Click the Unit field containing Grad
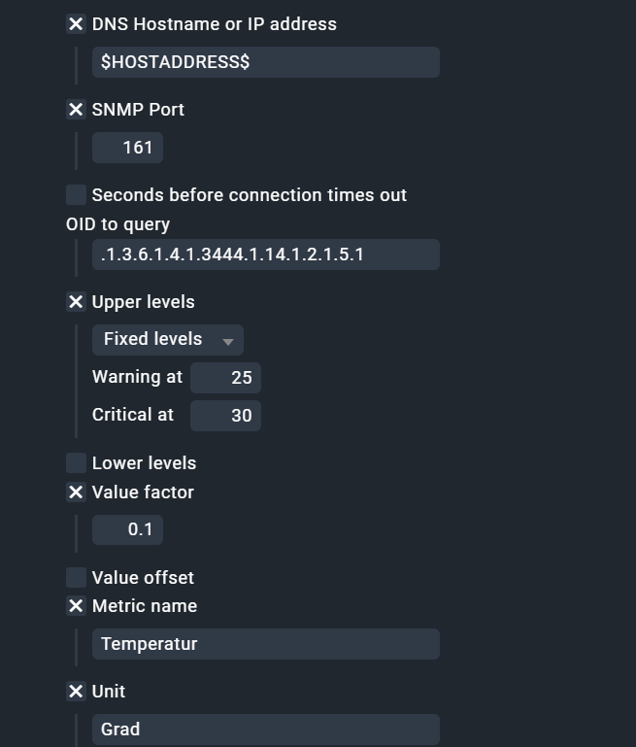 click(x=265, y=730)
